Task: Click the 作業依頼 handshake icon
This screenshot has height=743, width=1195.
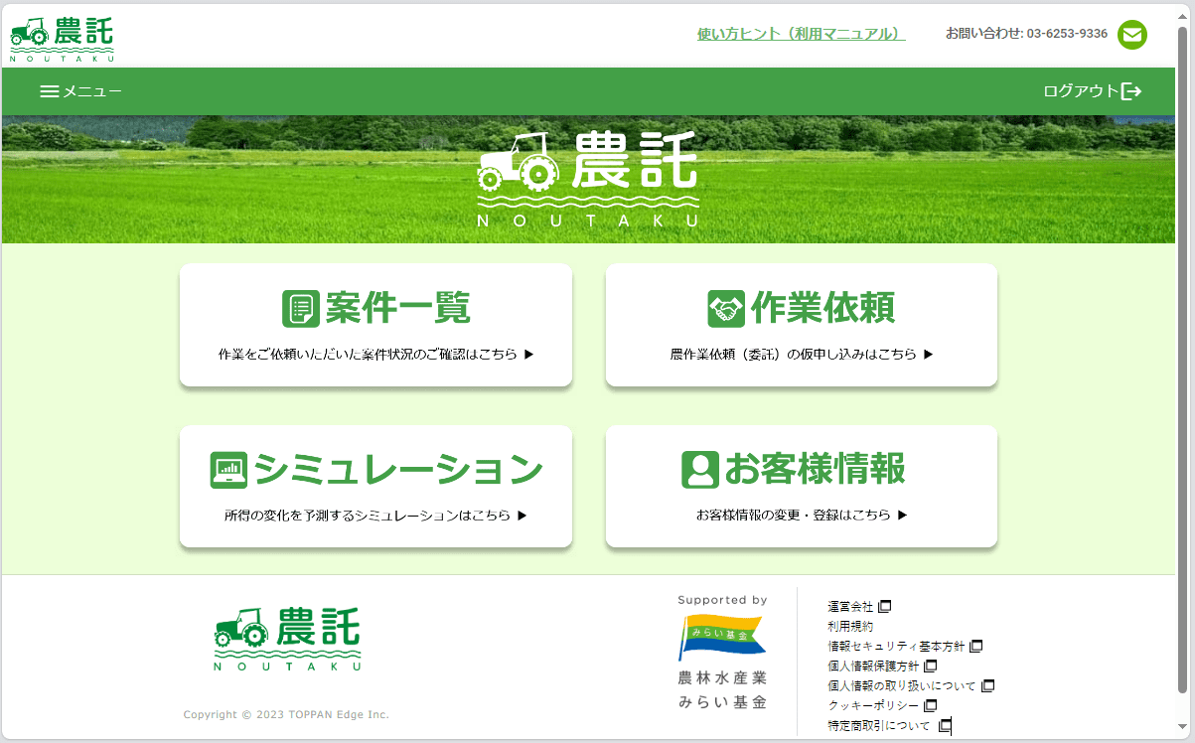Action: 726,309
